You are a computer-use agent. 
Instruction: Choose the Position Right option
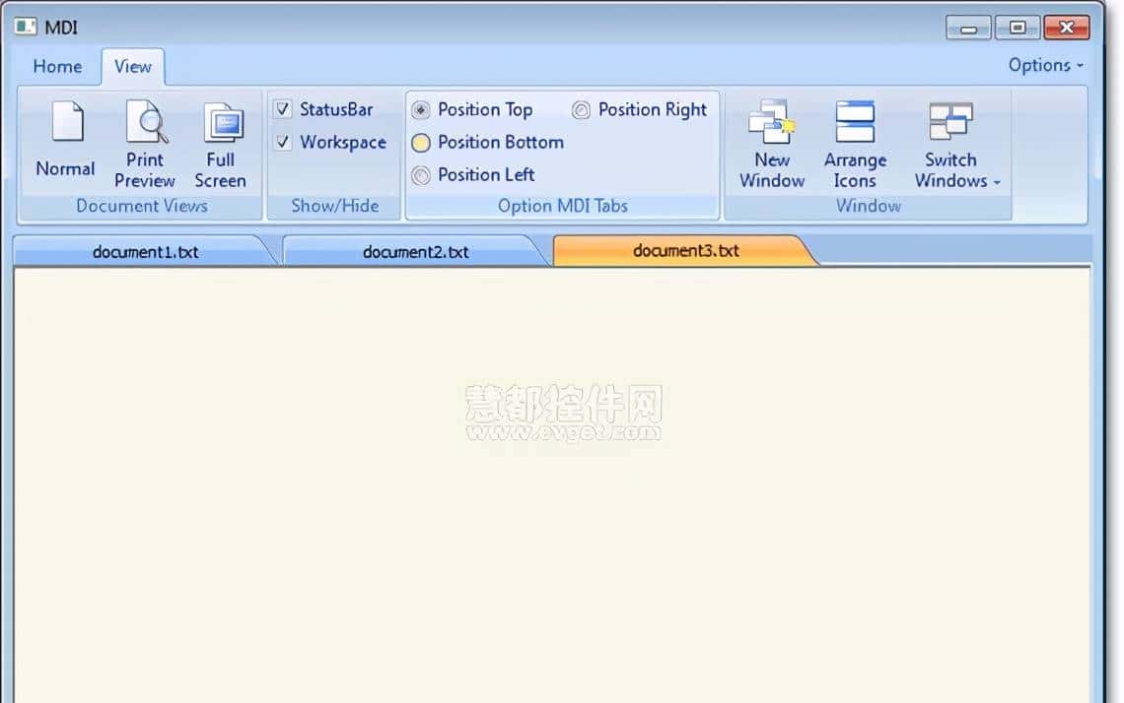click(581, 110)
